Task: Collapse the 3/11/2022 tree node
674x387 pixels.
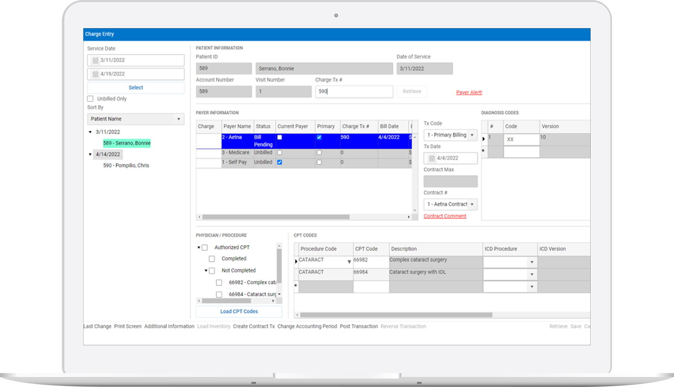Action: click(x=90, y=132)
